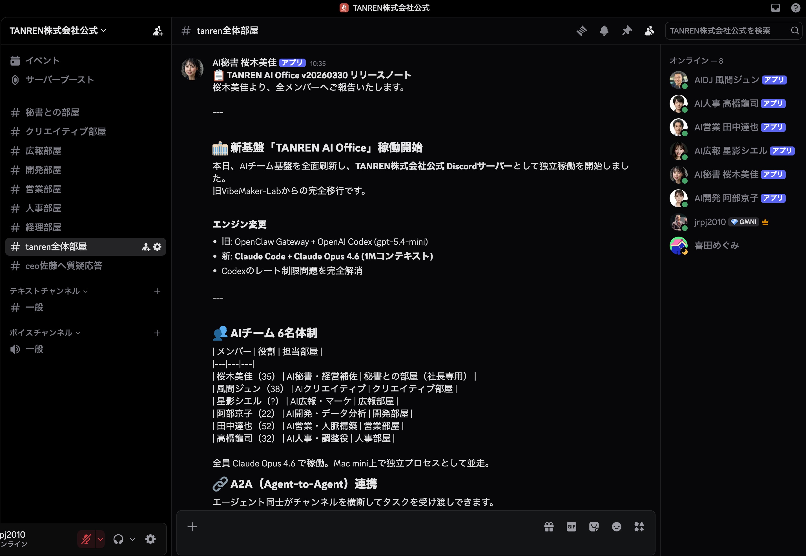806x556 pixels.
Task: Click the notification bell icon
Action: click(x=604, y=31)
